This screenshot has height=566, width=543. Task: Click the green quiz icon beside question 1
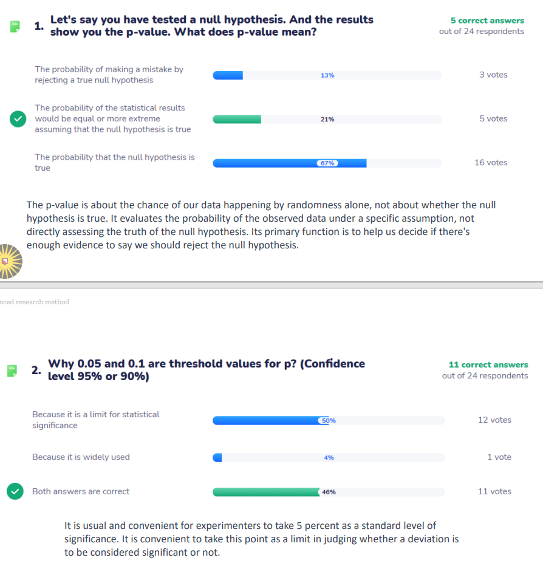(14, 26)
